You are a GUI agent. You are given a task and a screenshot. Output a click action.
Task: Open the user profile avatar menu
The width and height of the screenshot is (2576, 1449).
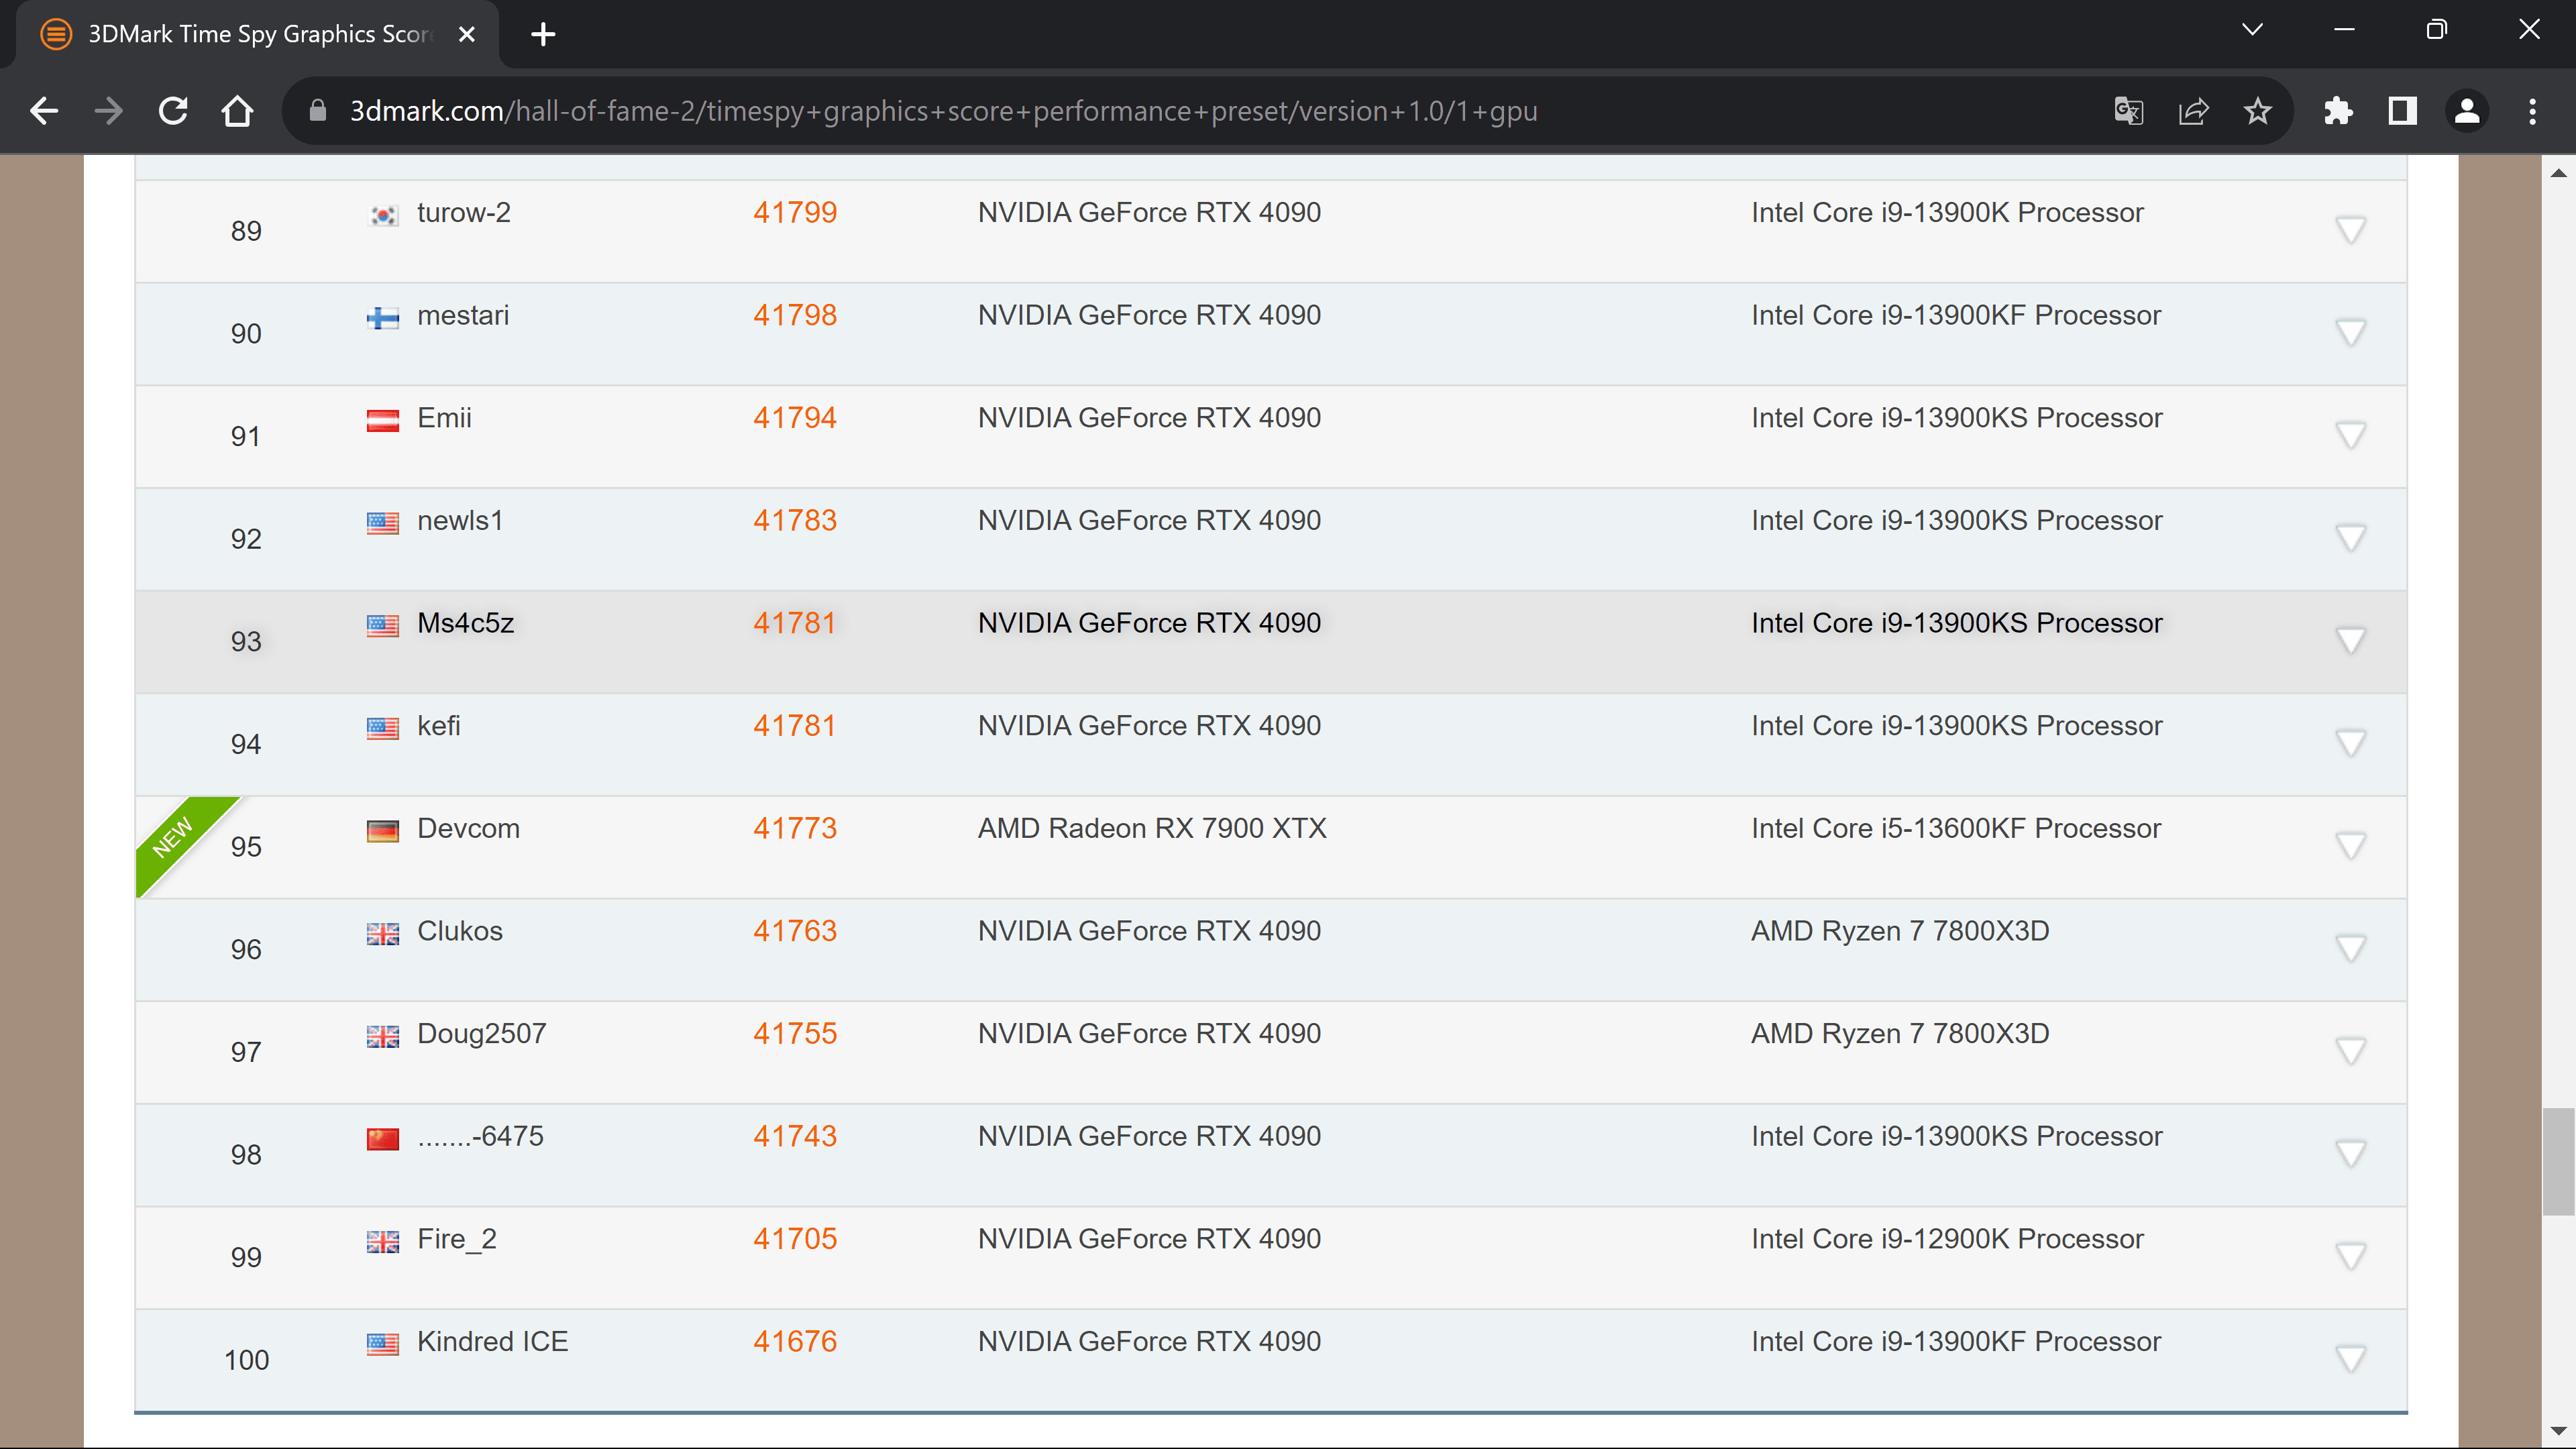pos(2467,111)
